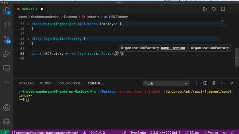
Task: Click the theodoreanderson breadcrumb
Action: [45, 17]
